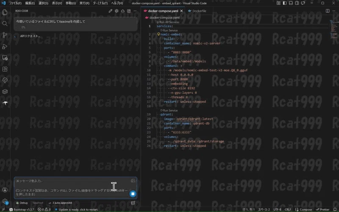Viewport: 339px width, 212px height.
Task: Click the 行 1, 列 1 cursor position
Action: pos(249,209)
